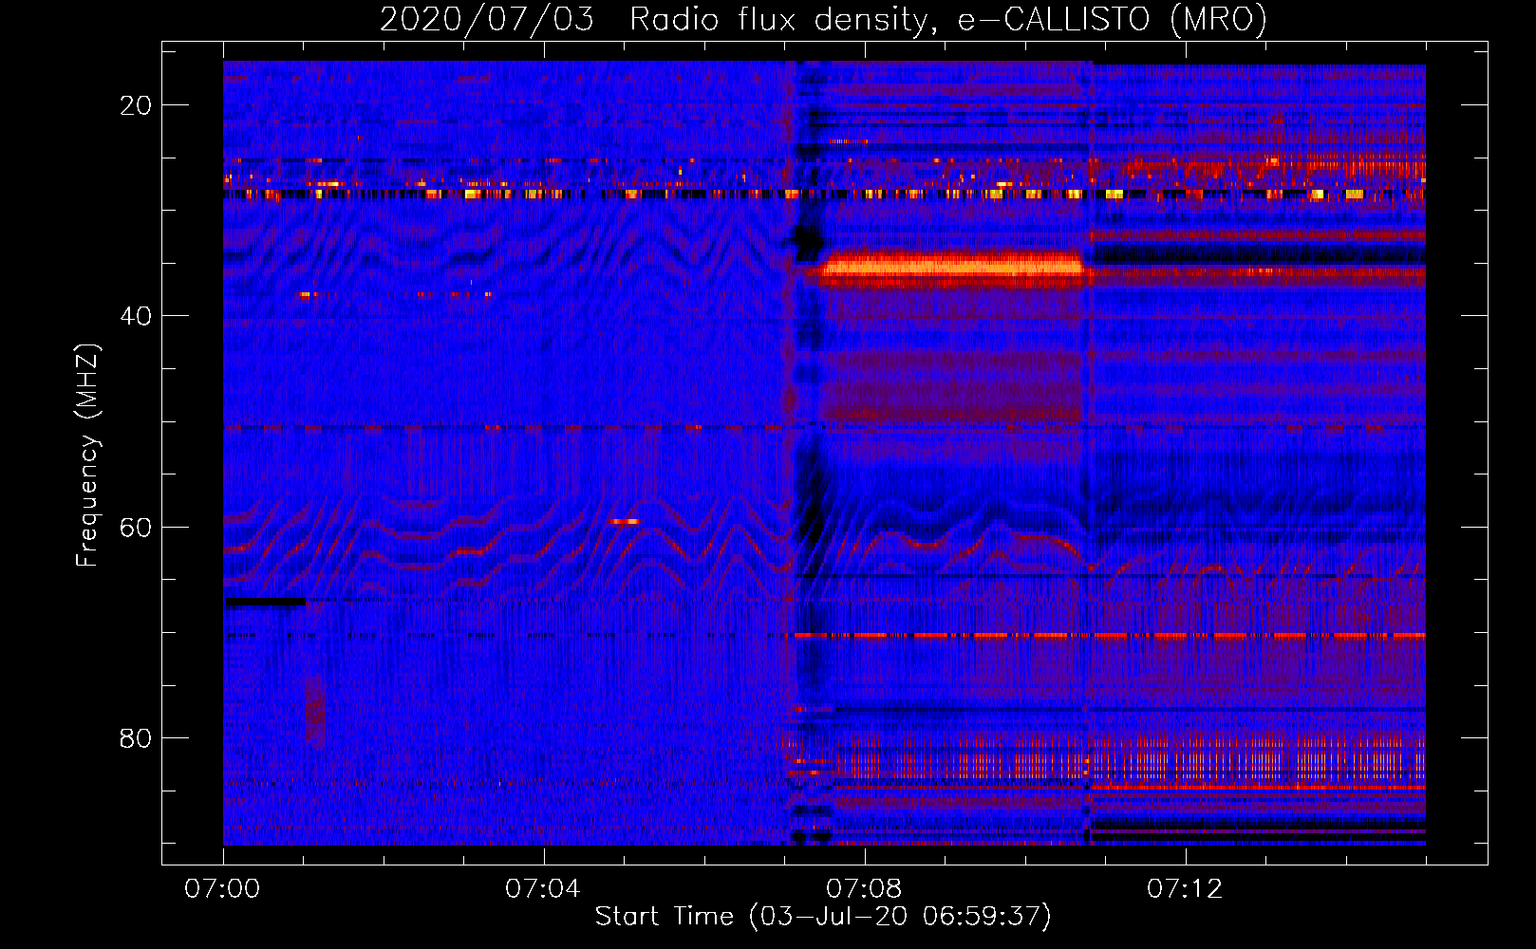Click the '07:00' time tick label
The width and height of the screenshot is (1536, 949).
point(222,889)
